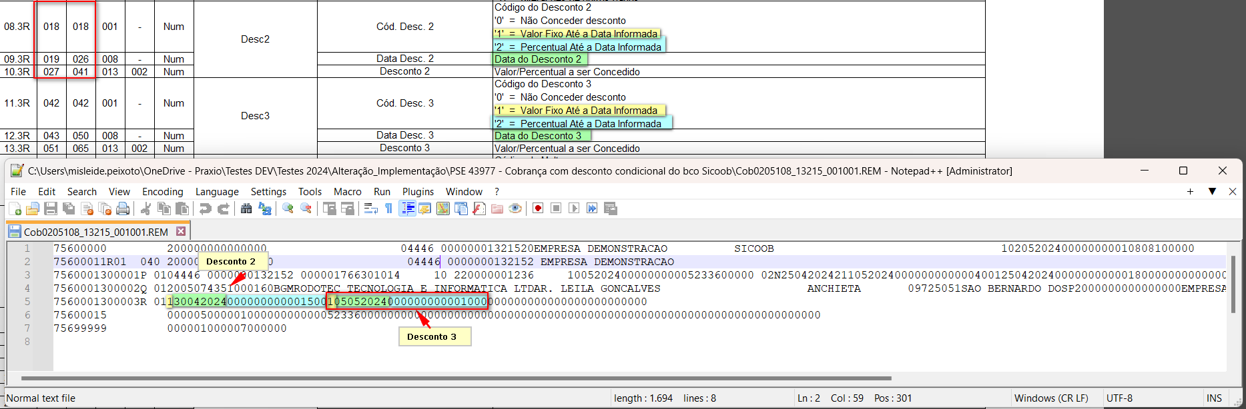Open the Folder as Workspace icon

pyautogui.click(x=497, y=209)
